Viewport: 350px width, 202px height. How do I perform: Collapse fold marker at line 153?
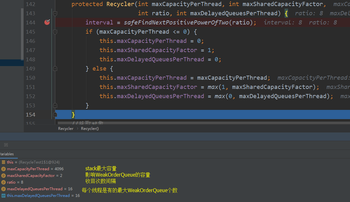click(55, 105)
